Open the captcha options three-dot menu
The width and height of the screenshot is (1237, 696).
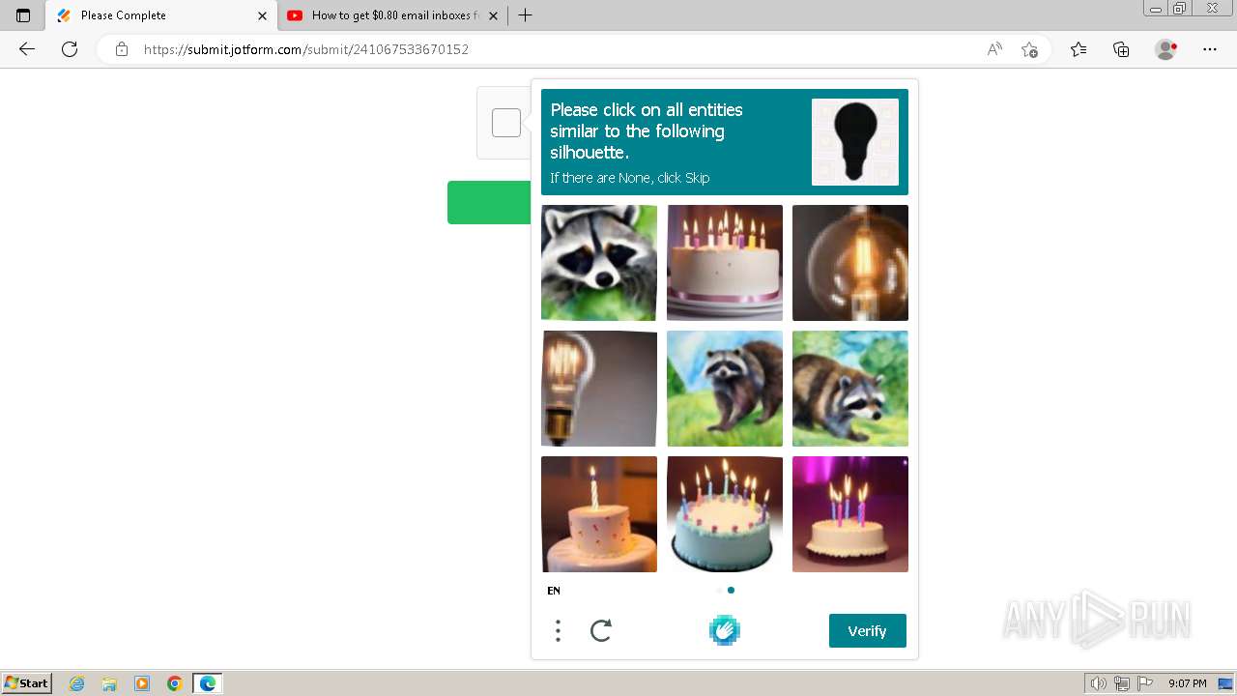coord(558,631)
